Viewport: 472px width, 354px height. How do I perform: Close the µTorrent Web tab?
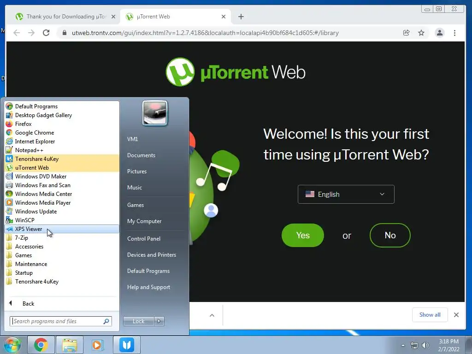pyautogui.click(x=224, y=17)
